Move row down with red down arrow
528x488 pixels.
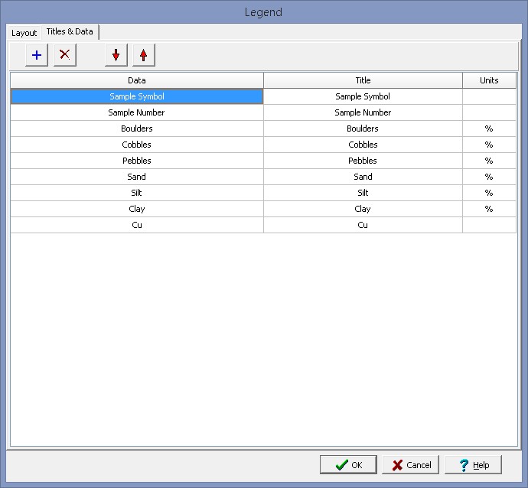tap(116, 55)
